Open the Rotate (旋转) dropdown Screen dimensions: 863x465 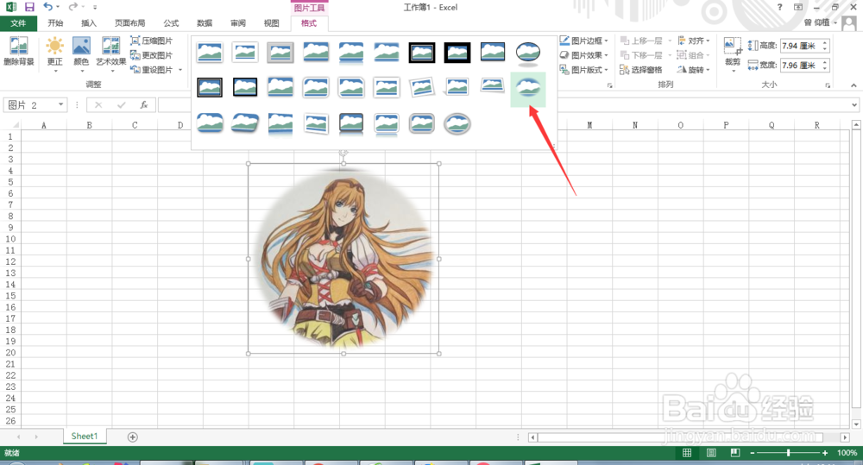(694, 70)
